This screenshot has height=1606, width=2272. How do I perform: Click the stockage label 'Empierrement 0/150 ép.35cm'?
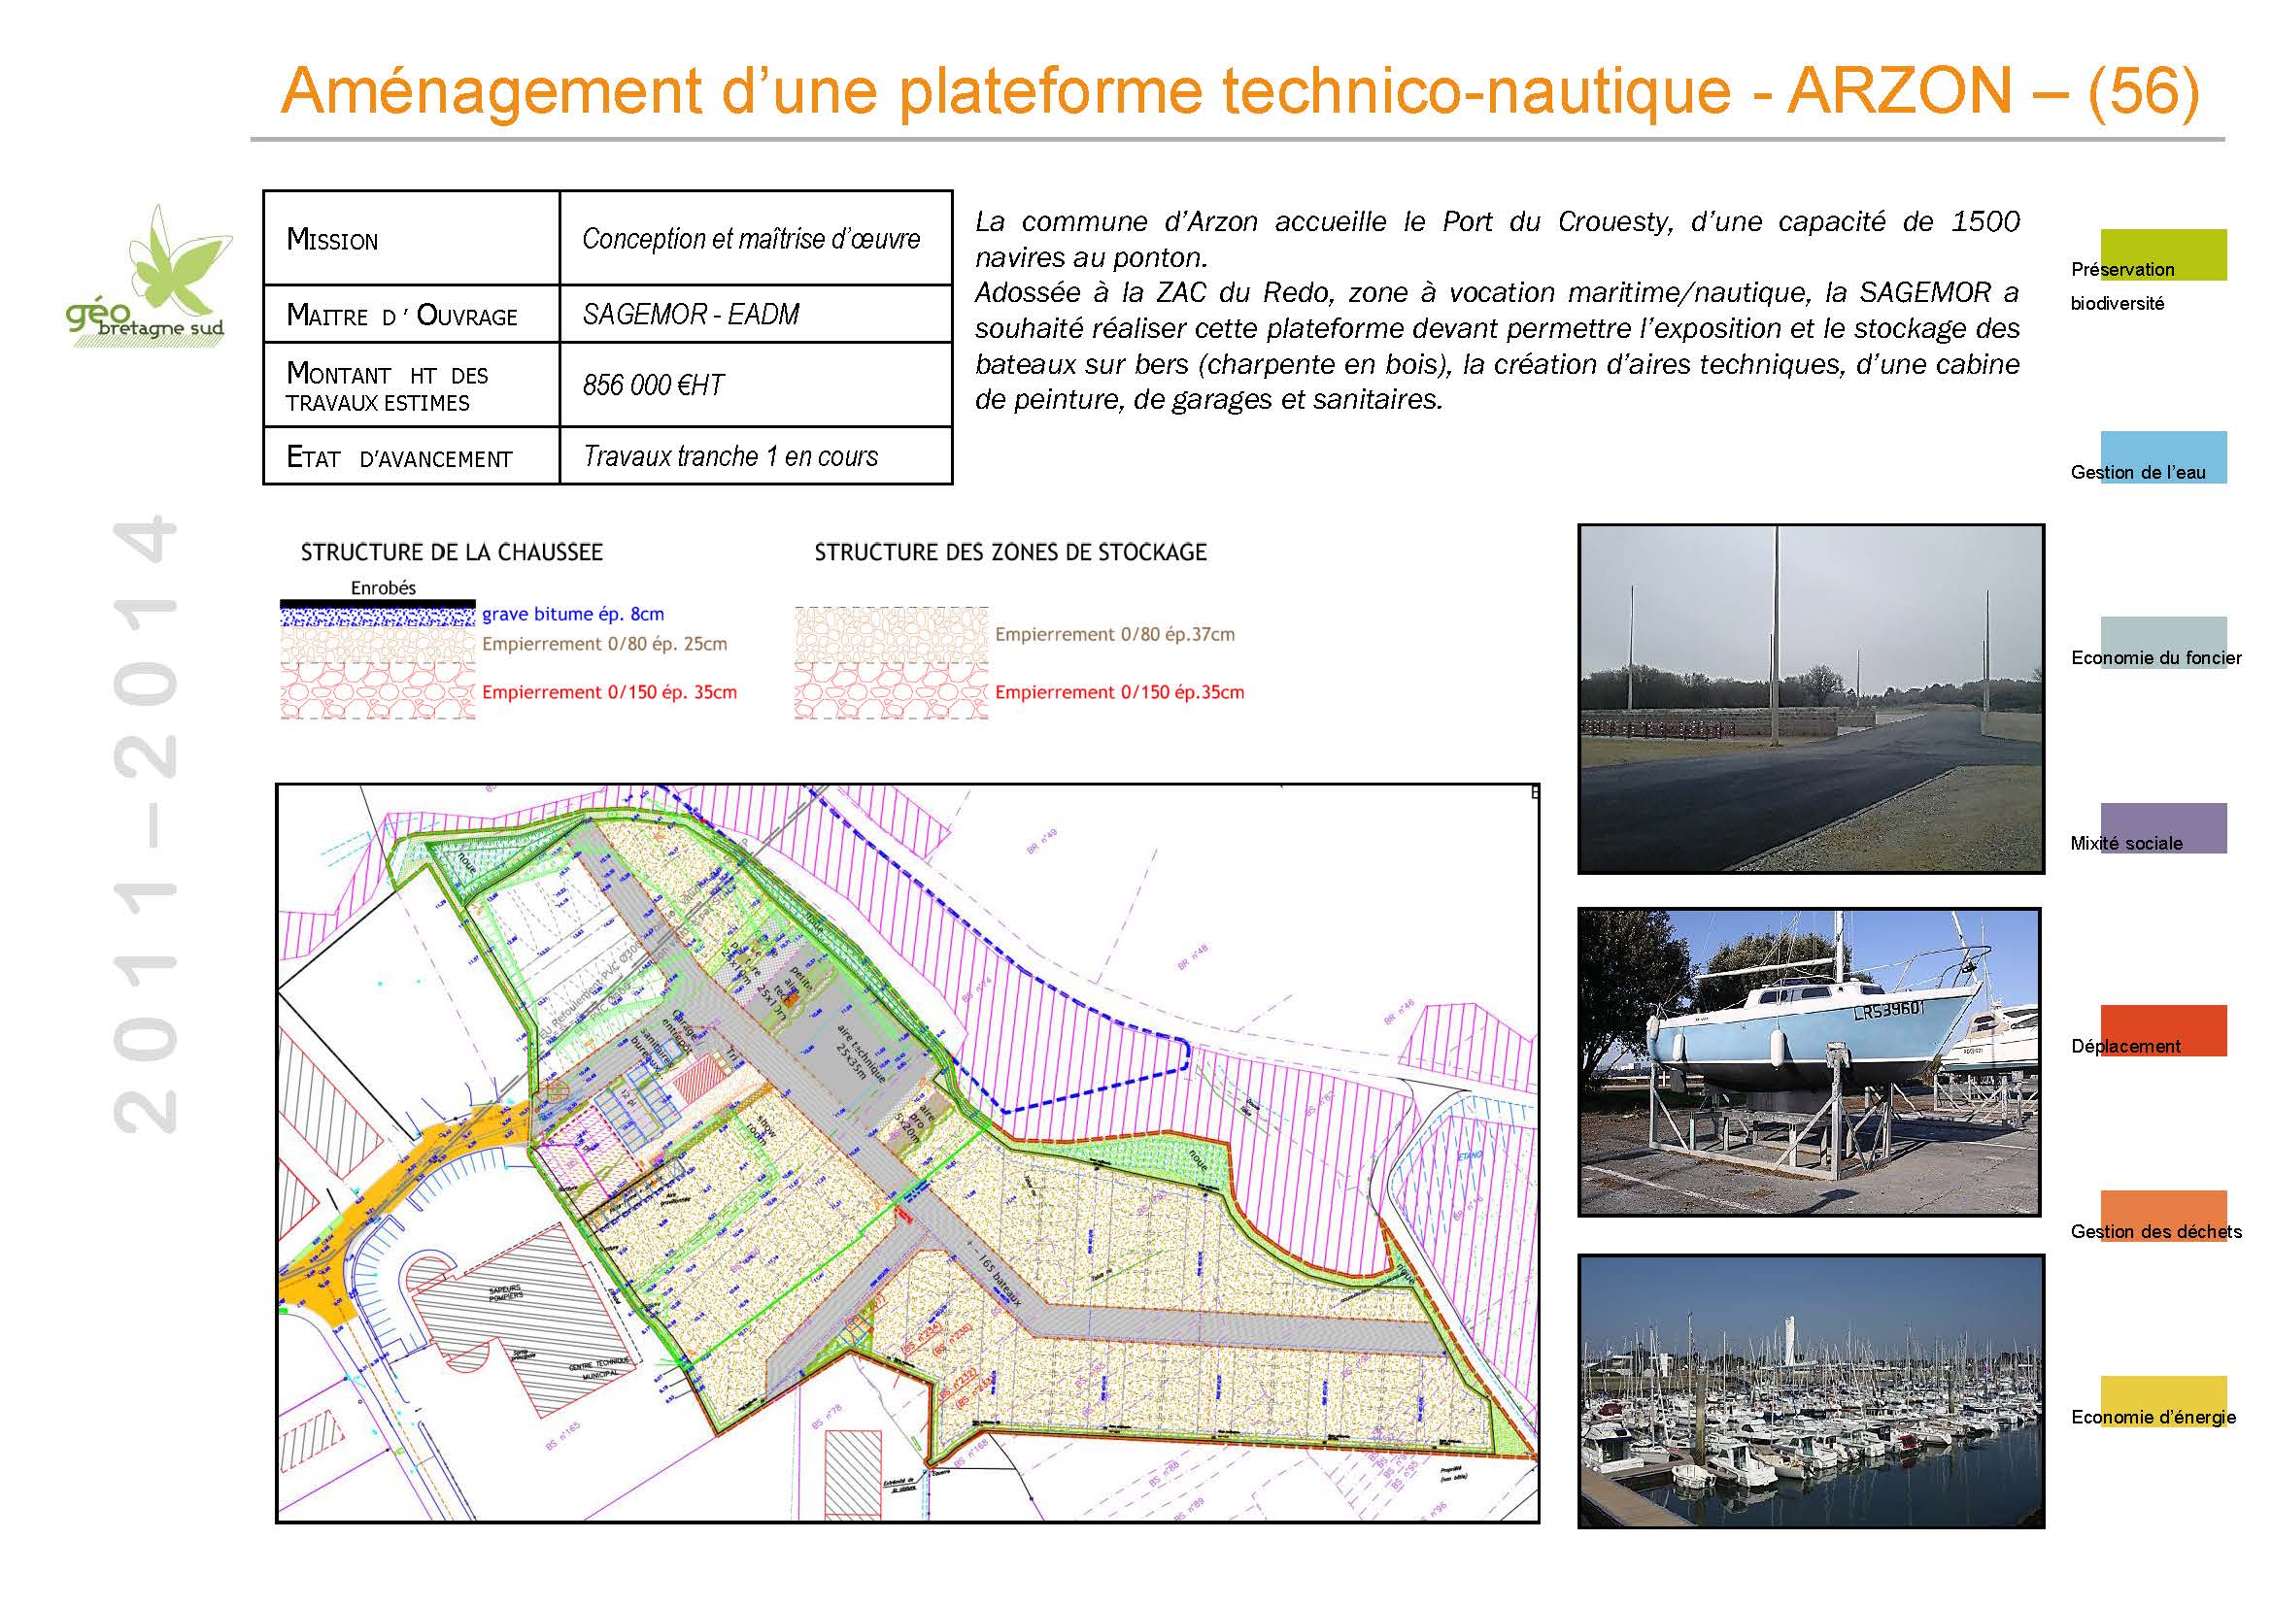point(1119,692)
